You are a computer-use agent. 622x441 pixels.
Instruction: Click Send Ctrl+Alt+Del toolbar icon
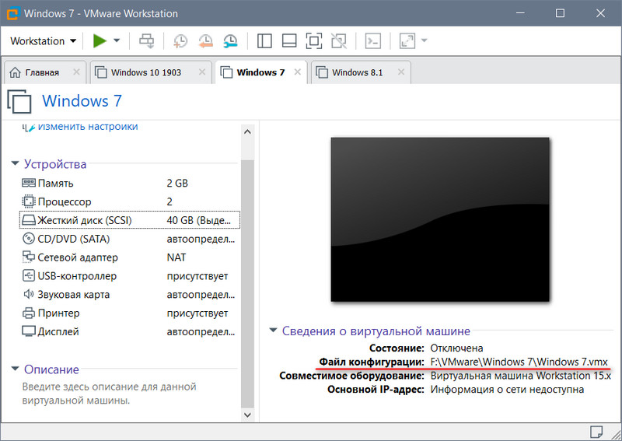click(x=146, y=41)
